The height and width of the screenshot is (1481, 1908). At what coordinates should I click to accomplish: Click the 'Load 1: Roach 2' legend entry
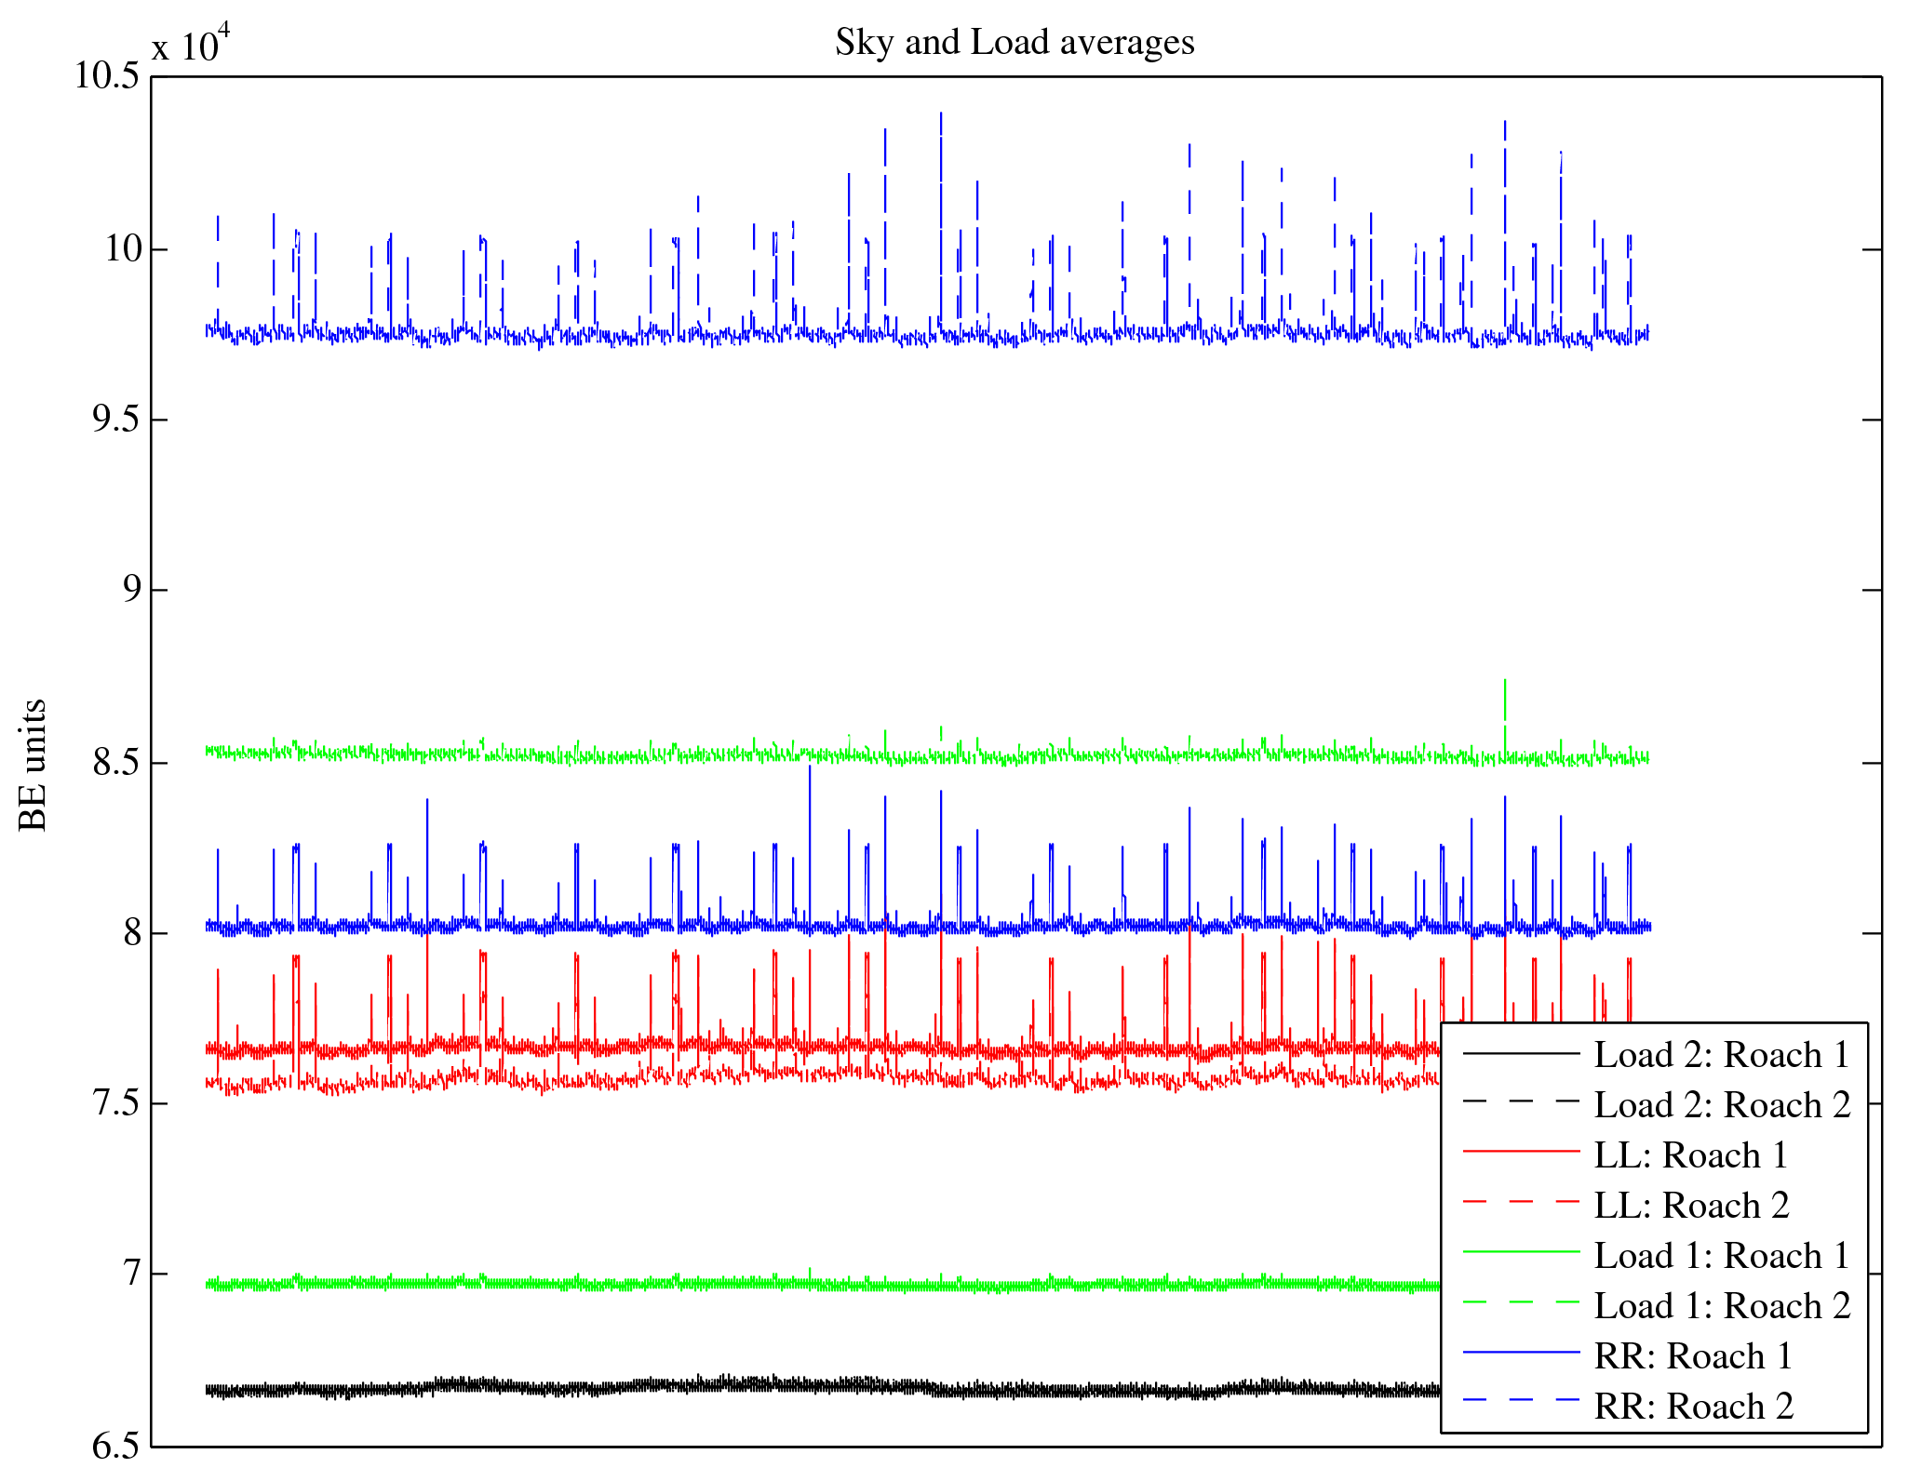[1722, 1306]
